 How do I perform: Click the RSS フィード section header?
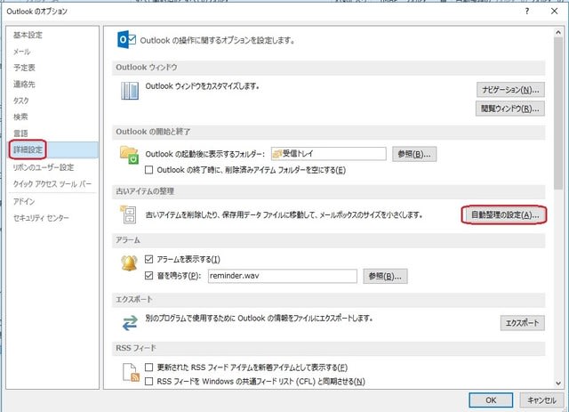(328, 348)
